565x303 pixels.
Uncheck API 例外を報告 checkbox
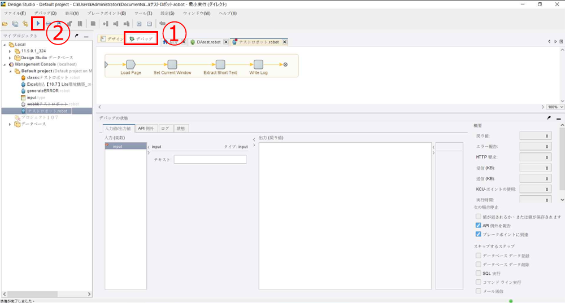point(478,225)
